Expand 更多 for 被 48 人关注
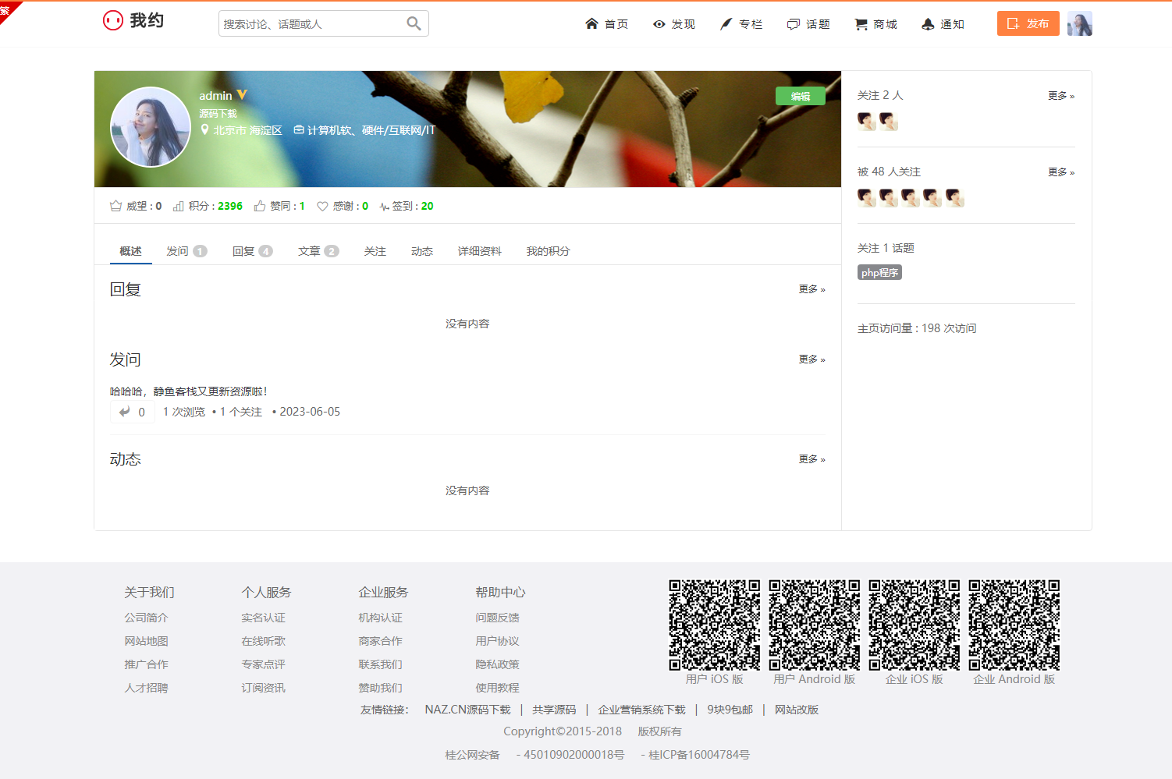The height and width of the screenshot is (779, 1172). (1060, 172)
